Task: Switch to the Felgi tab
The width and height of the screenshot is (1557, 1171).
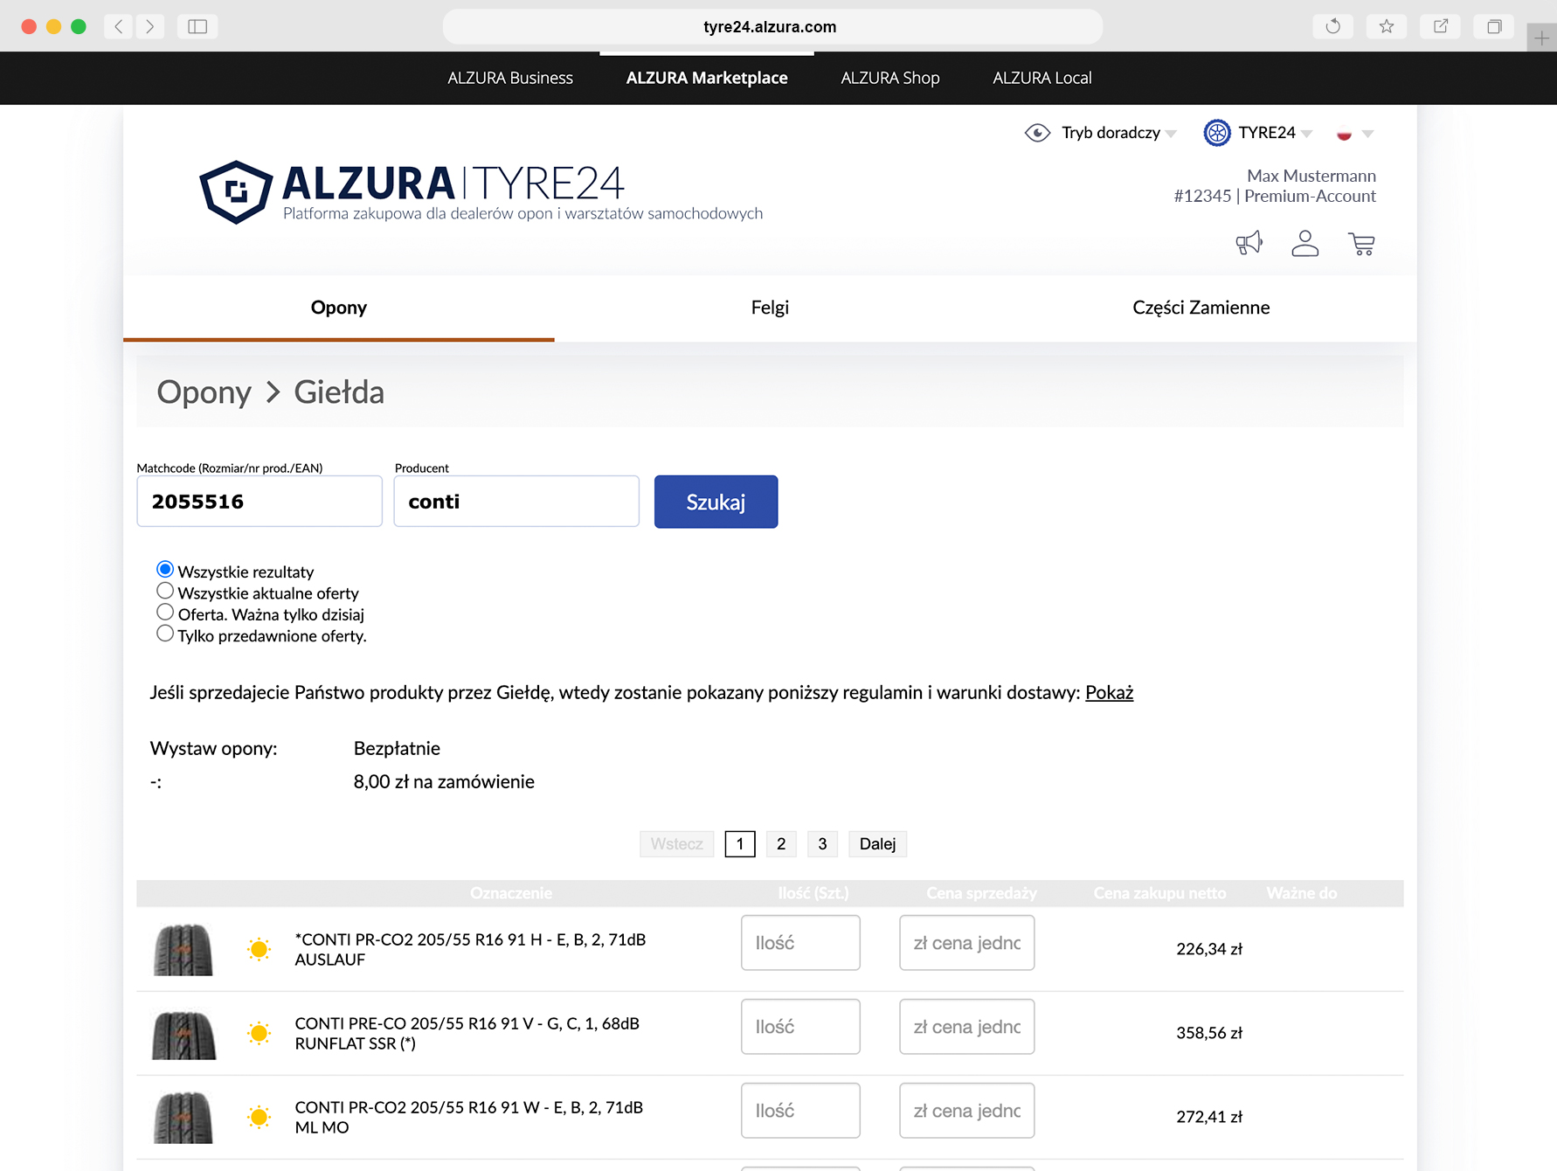Action: click(x=770, y=308)
